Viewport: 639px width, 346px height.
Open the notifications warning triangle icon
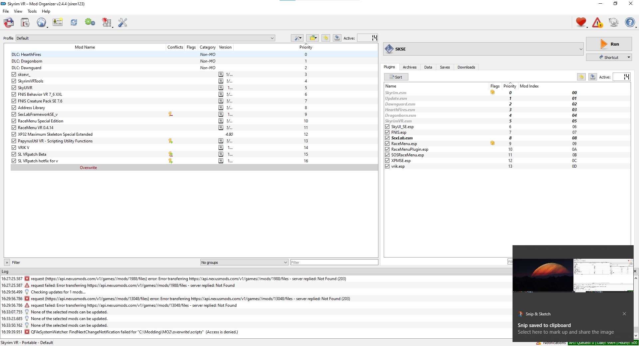click(597, 23)
